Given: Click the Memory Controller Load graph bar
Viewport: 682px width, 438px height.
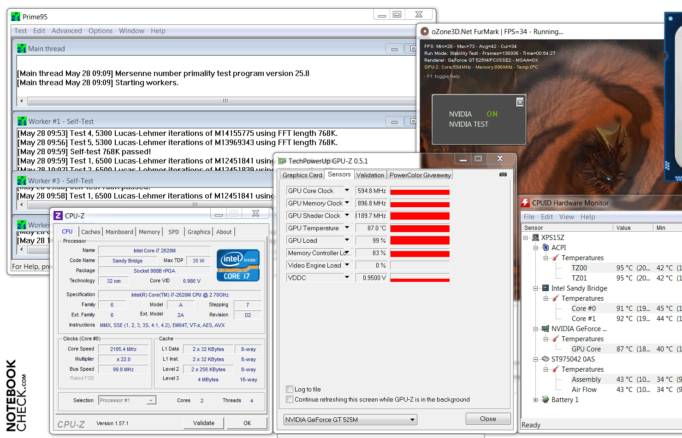Looking at the screenshot, I should point(420,253).
